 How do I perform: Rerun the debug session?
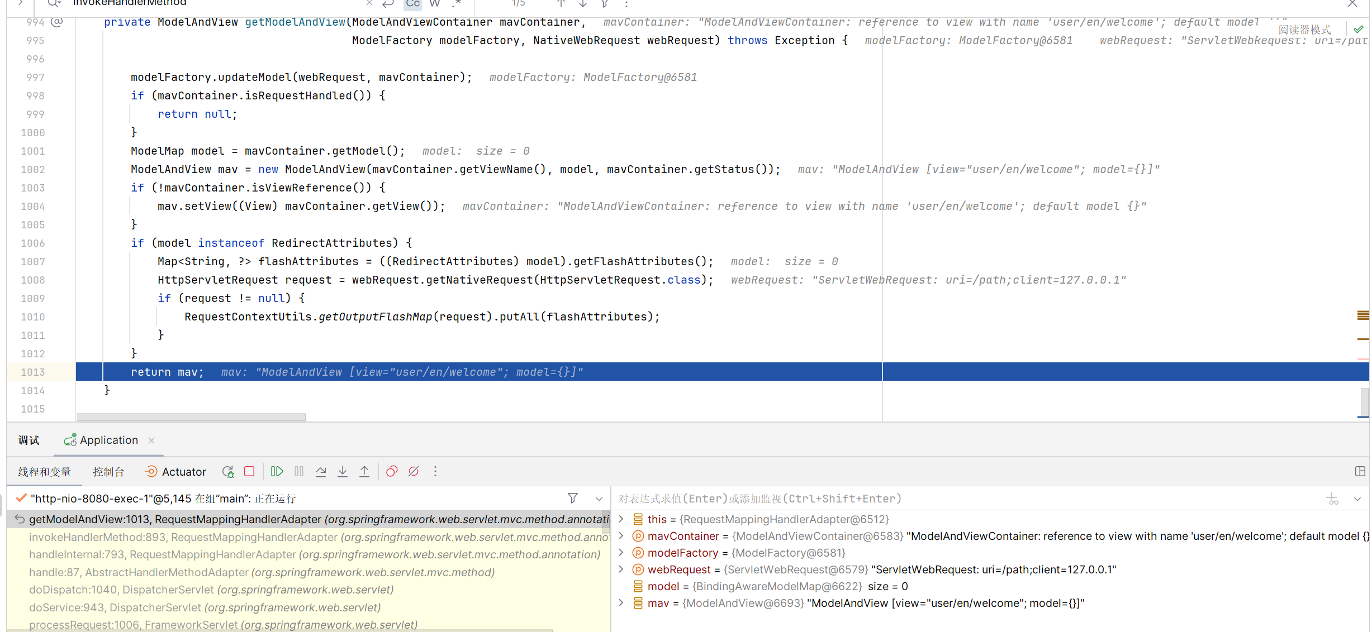228,472
